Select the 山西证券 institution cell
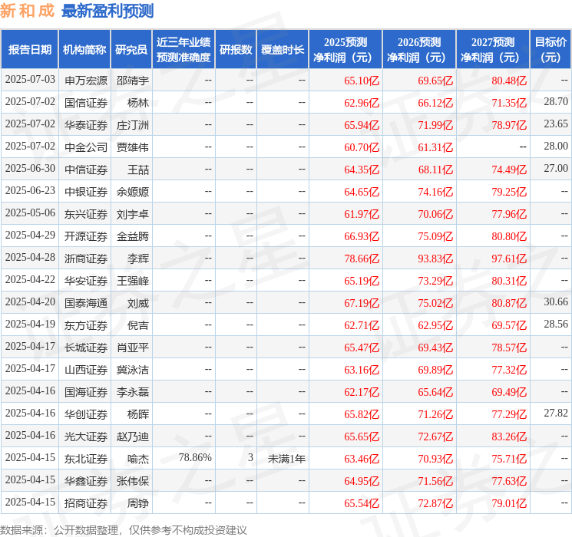572x537 pixels. tap(86, 370)
